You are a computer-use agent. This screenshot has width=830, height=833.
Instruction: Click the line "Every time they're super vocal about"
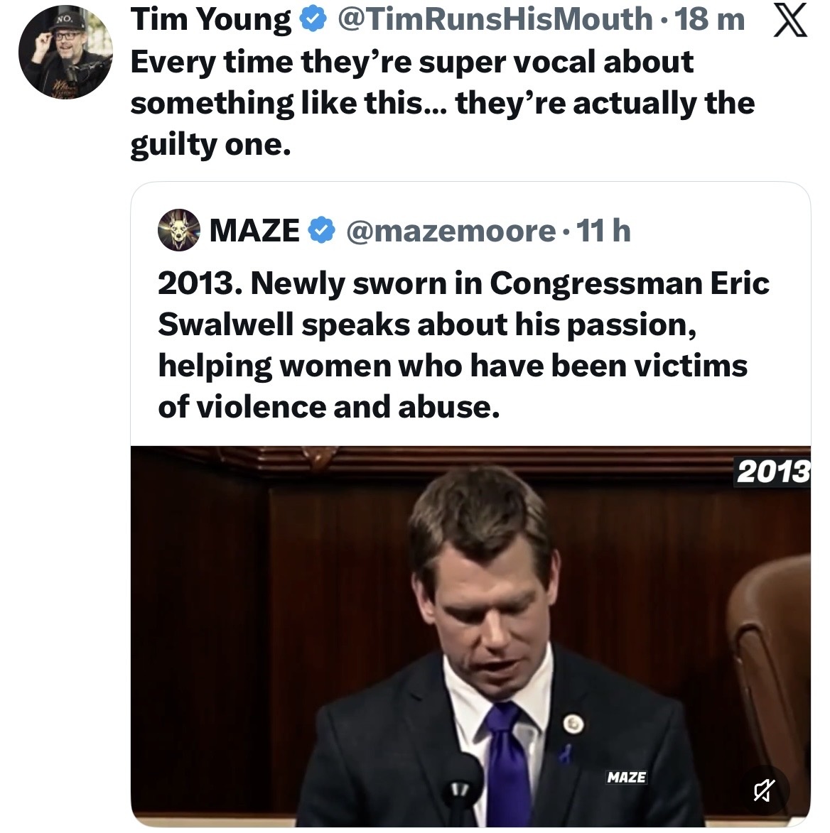click(x=411, y=62)
